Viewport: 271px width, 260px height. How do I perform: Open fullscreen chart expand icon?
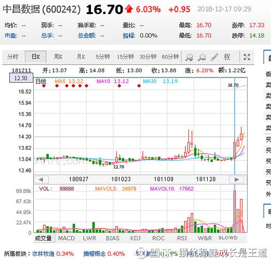tap(247, 57)
